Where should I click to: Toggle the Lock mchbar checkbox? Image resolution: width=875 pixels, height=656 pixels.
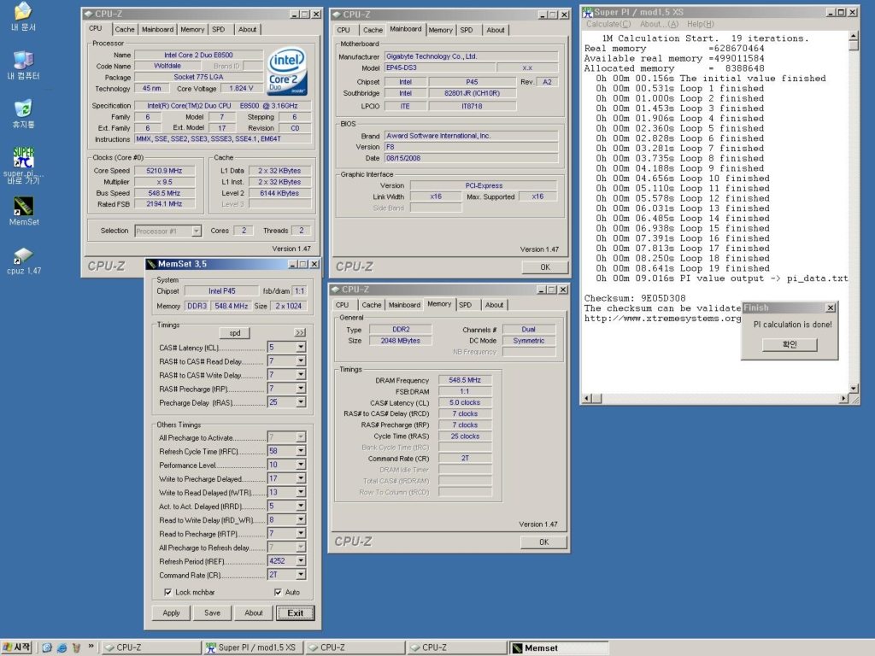pyautogui.click(x=168, y=592)
